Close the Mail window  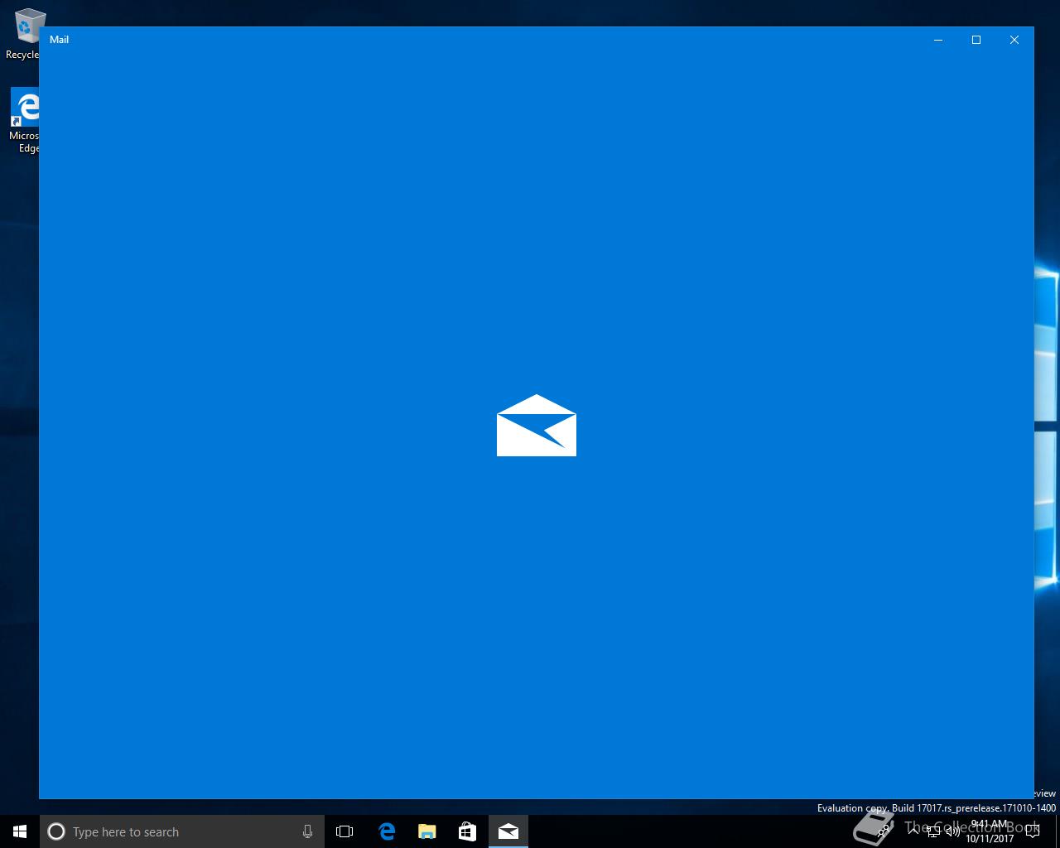pyautogui.click(x=1014, y=40)
